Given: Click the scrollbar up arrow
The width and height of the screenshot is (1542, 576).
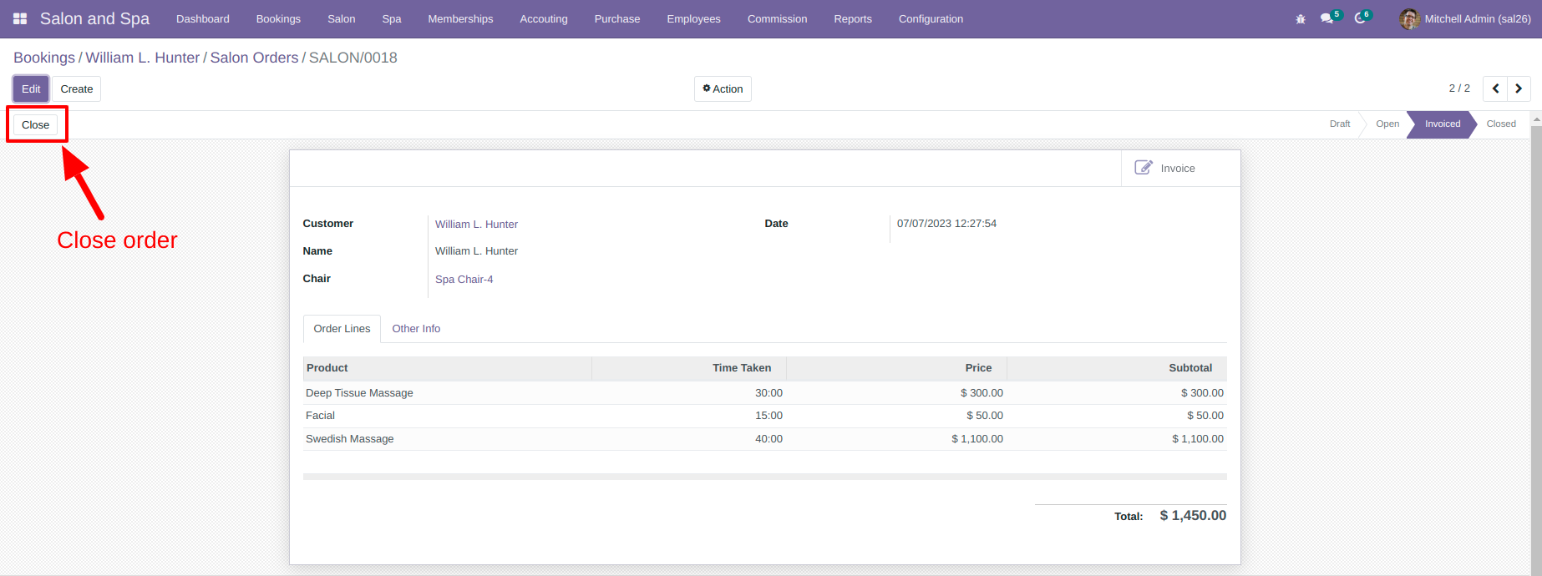Looking at the screenshot, I should pyautogui.click(x=1536, y=119).
